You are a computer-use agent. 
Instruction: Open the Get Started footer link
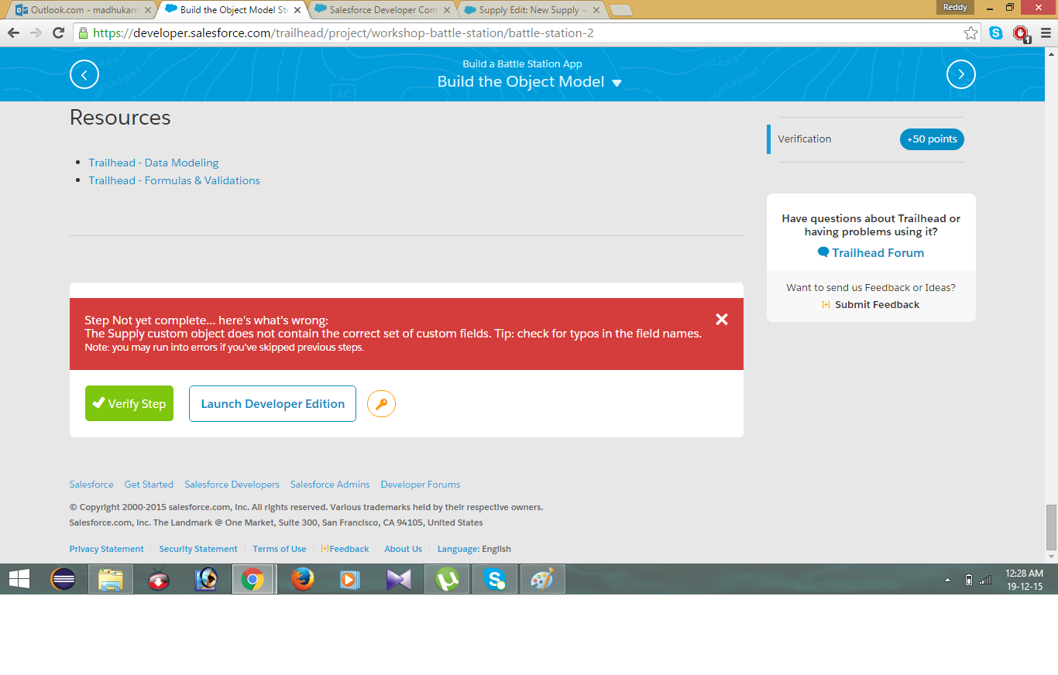click(x=149, y=485)
